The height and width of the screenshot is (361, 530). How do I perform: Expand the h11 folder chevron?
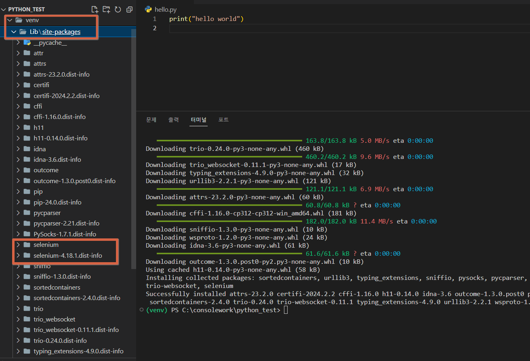(x=18, y=127)
